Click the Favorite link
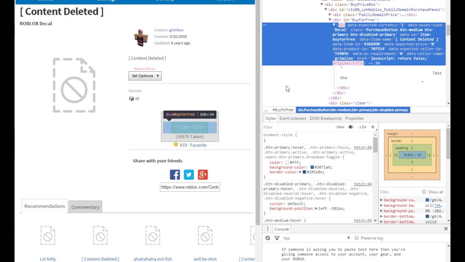 click(x=198, y=145)
